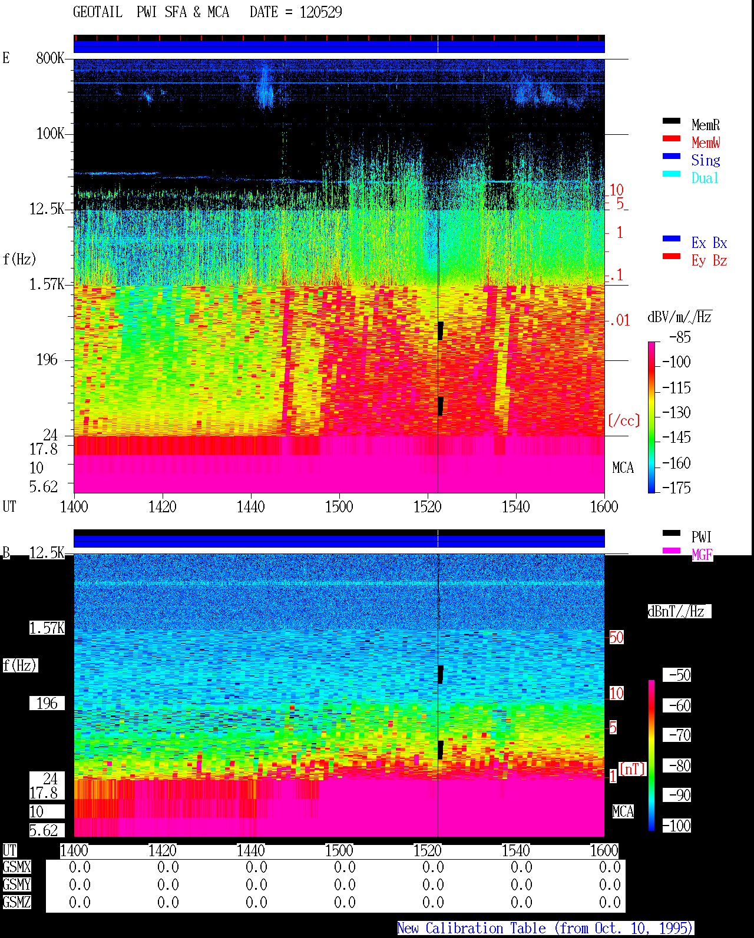Click the Ex Bx legend text
Image resolution: width=754 pixels, height=938 pixels.
tap(709, 243)
